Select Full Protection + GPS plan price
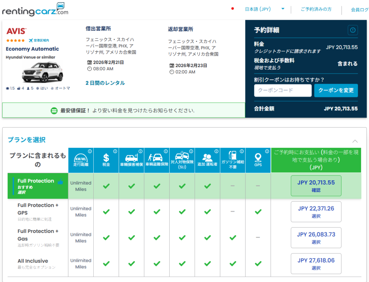This screenshot has height=282, width=369. point(316,212)
